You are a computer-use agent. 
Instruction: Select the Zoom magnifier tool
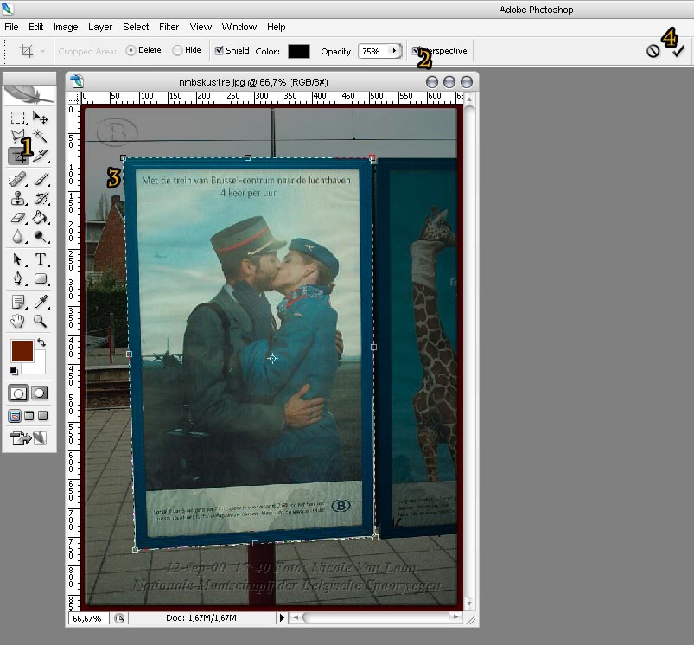(x=41, y=321)
